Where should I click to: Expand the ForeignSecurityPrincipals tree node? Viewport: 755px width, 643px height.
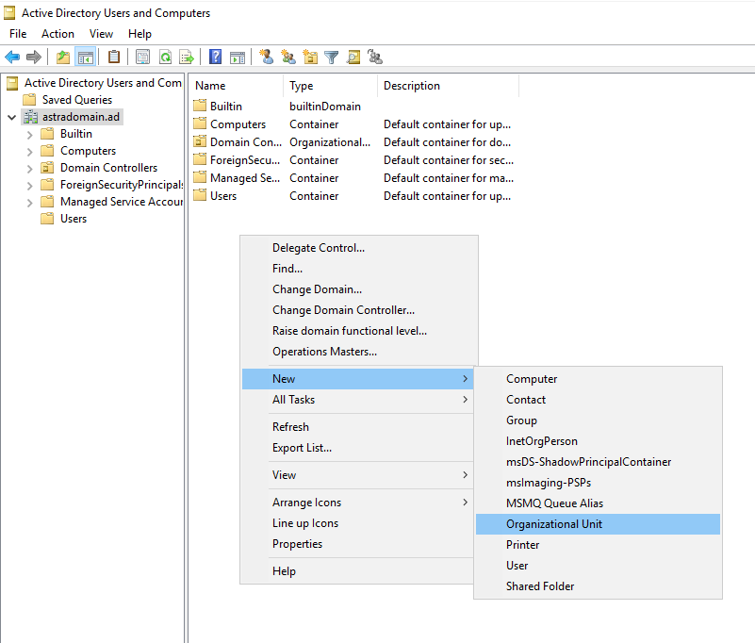pyautogui.click(x=30, y=186)
